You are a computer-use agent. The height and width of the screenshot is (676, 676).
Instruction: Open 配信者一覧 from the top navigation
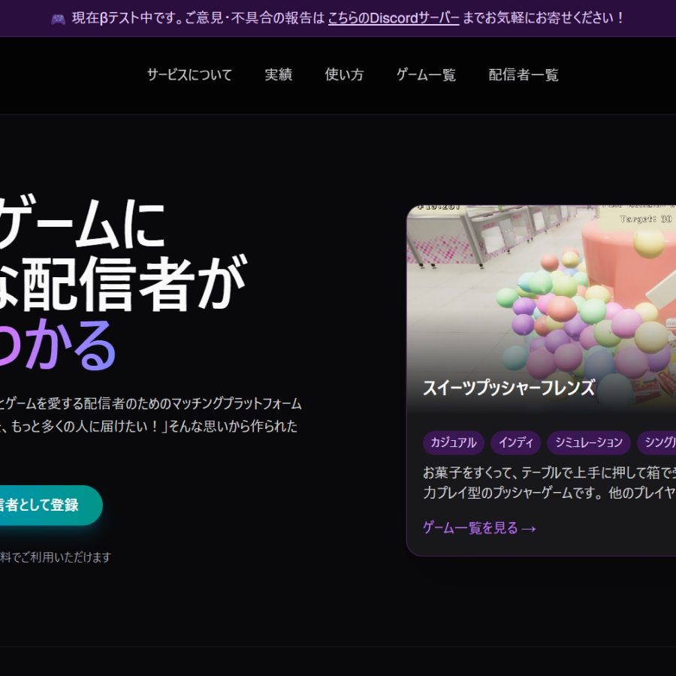pyautogui.click(x=523, y=75)
